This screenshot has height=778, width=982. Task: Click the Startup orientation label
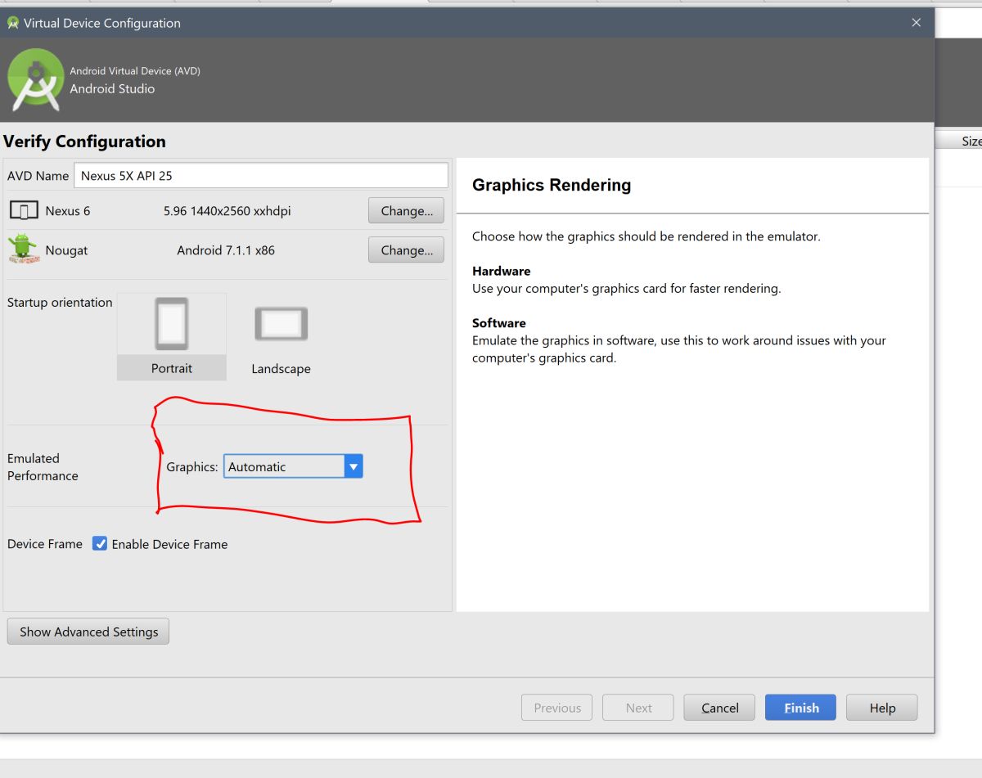pos(60,303)
